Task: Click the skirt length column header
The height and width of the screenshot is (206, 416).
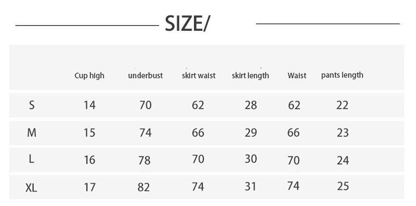Action: click(x=250, y=76)
